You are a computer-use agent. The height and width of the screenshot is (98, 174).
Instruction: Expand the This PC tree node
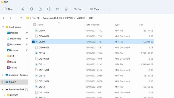click(x=3, y=82)
